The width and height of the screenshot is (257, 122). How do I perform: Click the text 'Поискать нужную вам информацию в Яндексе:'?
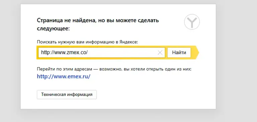point(88,42)
